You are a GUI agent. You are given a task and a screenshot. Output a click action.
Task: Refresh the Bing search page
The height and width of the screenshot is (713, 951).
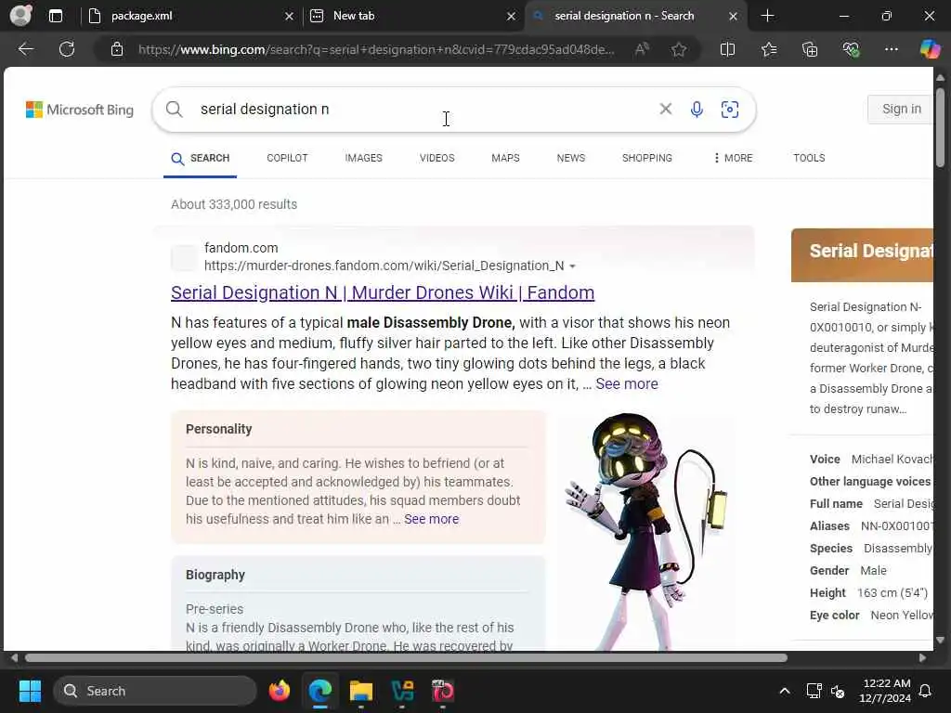67,49
